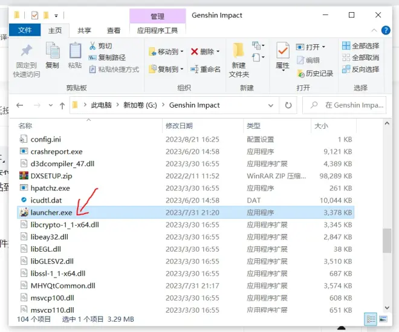Click Invert selection

click(x=360, y=70)
